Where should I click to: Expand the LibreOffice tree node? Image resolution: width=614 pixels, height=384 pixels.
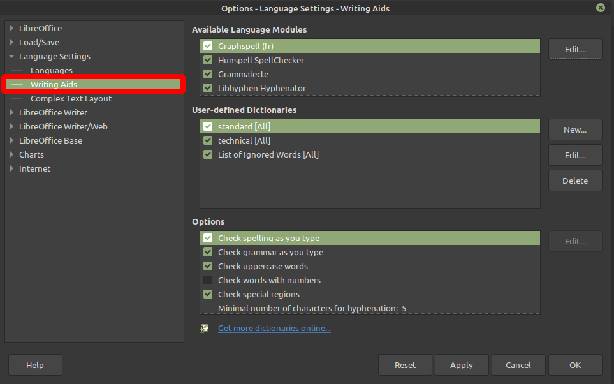pyautogui.click(x=11, y=29)
